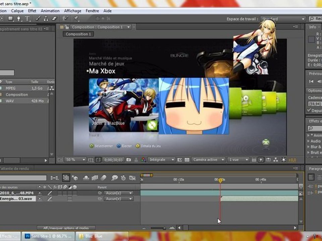322x241 pixels.
Task: Click the 0;00;30;03 current time display
Action: coord(113,160)
